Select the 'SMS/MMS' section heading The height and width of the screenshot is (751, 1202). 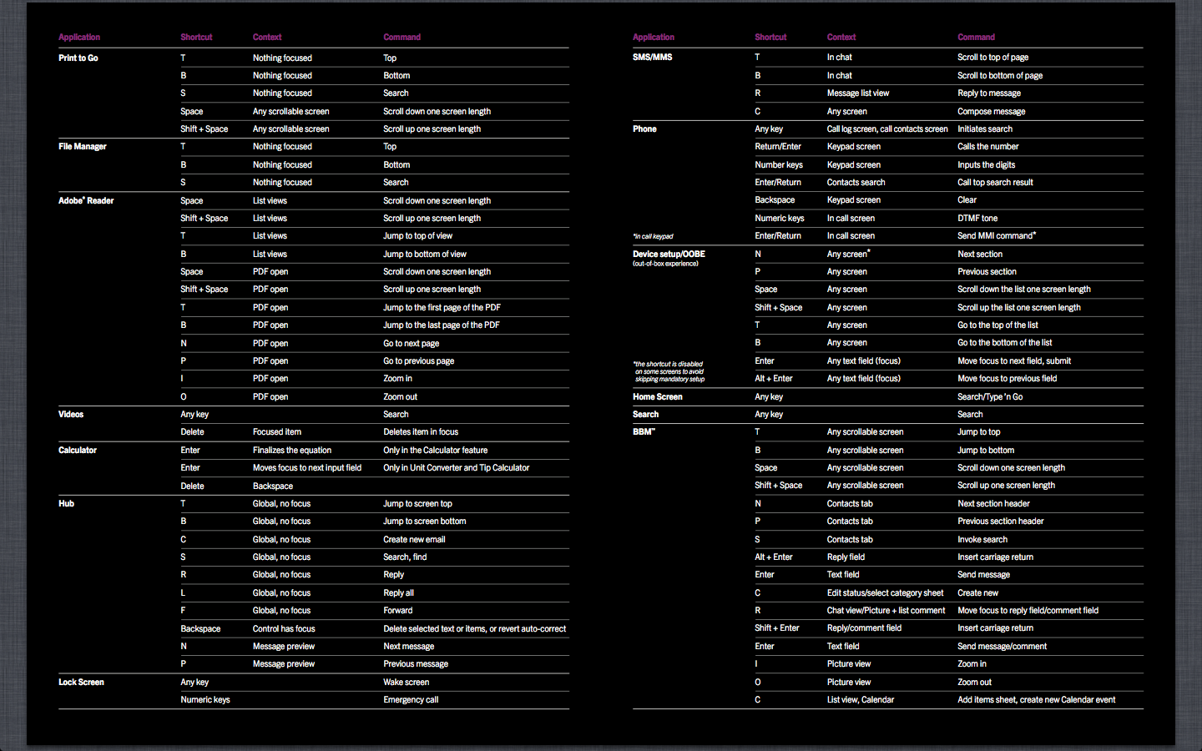(x=652, y=58)
